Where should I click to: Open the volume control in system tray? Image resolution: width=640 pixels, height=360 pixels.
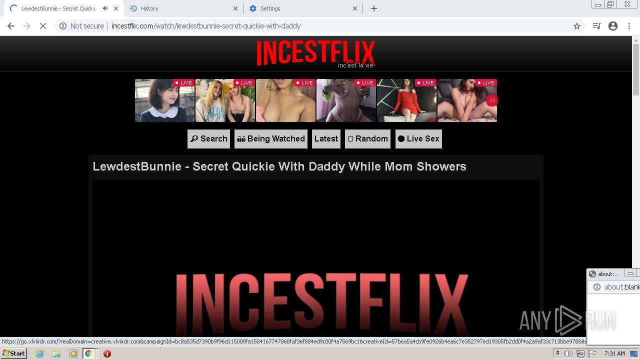click(x=568, y=353)
